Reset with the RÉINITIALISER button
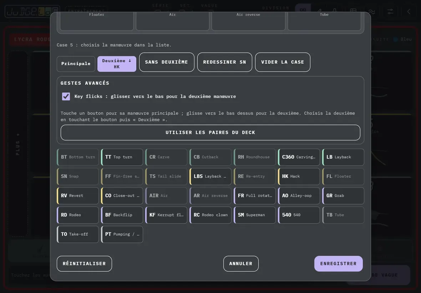The image size is (421, 293). (84, 264)
